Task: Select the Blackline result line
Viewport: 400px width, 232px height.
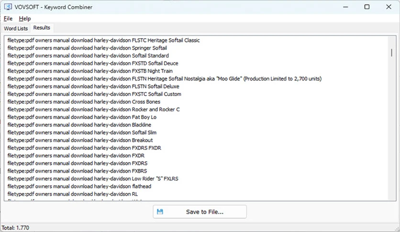Action: click(79, 125)
